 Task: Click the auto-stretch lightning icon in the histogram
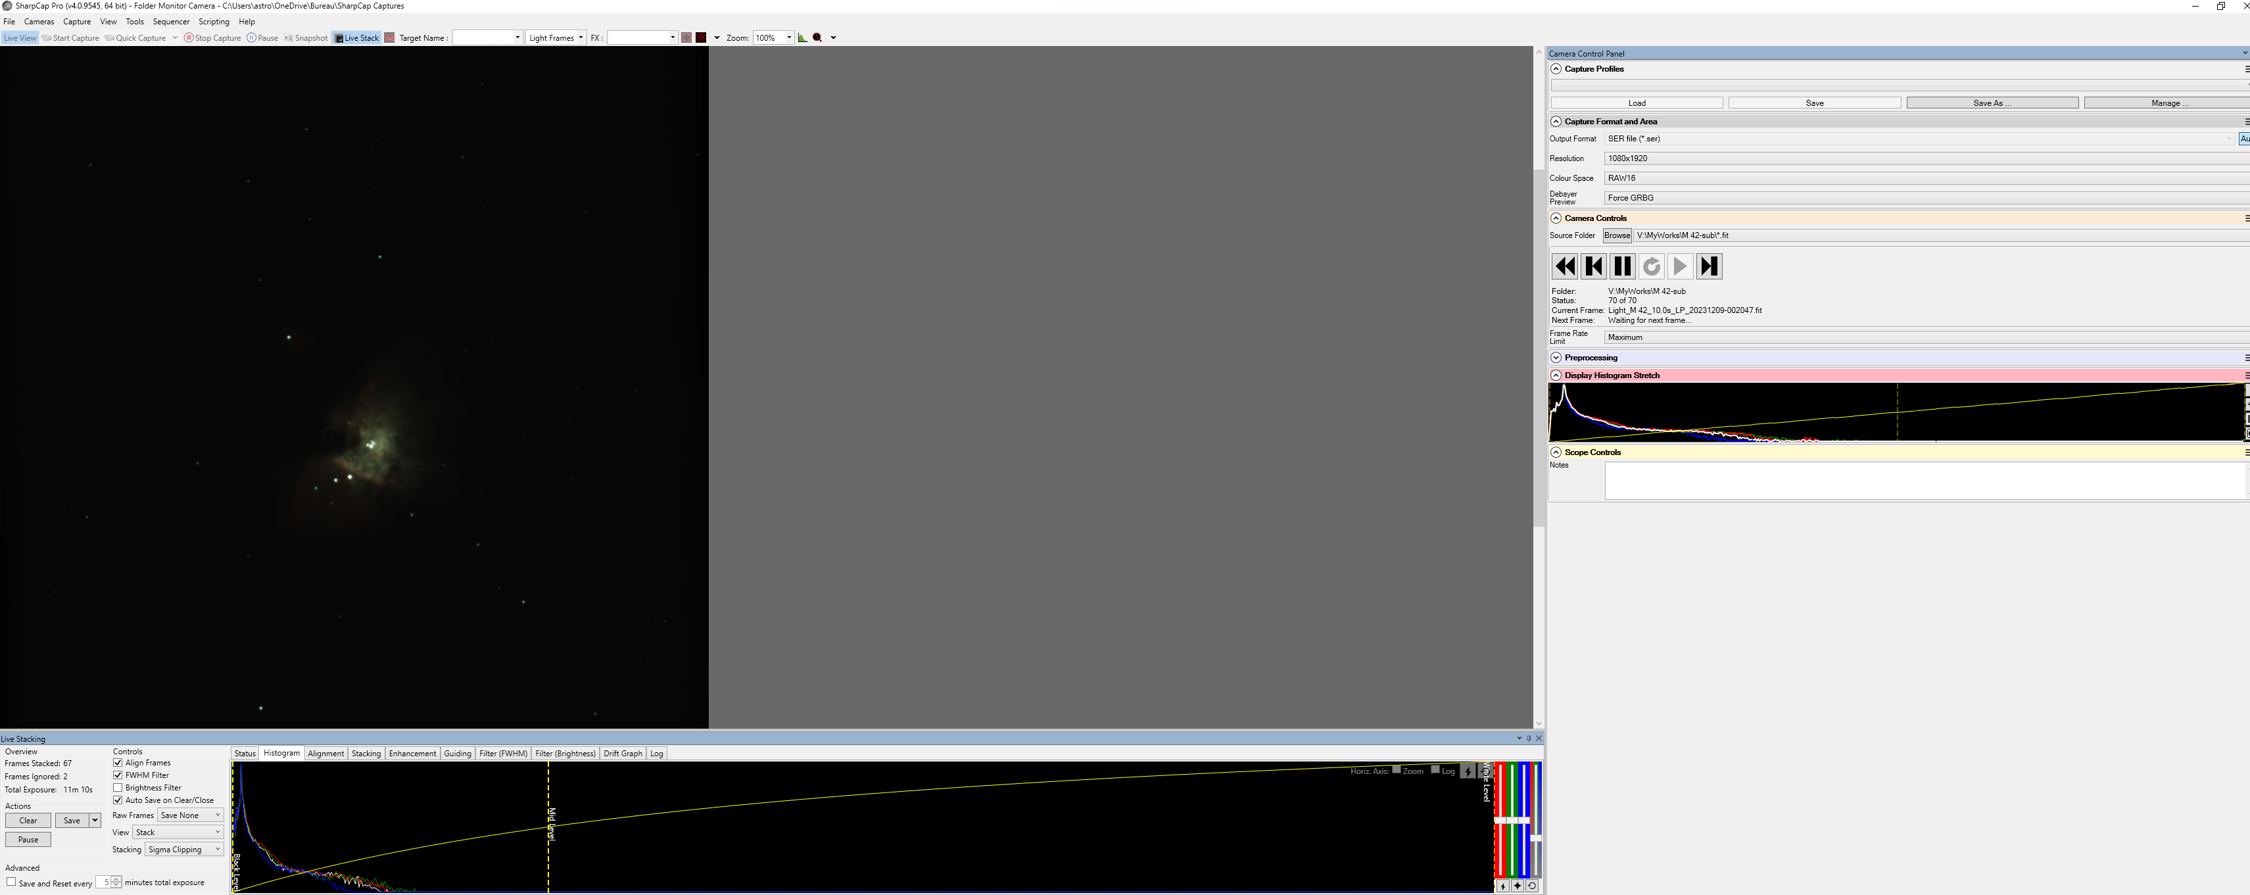[1468, 772]
